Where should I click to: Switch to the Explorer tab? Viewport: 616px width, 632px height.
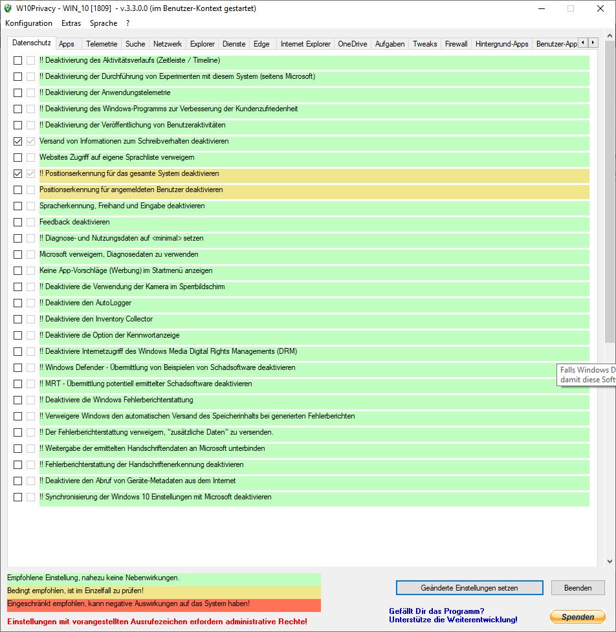coord(203,44)
